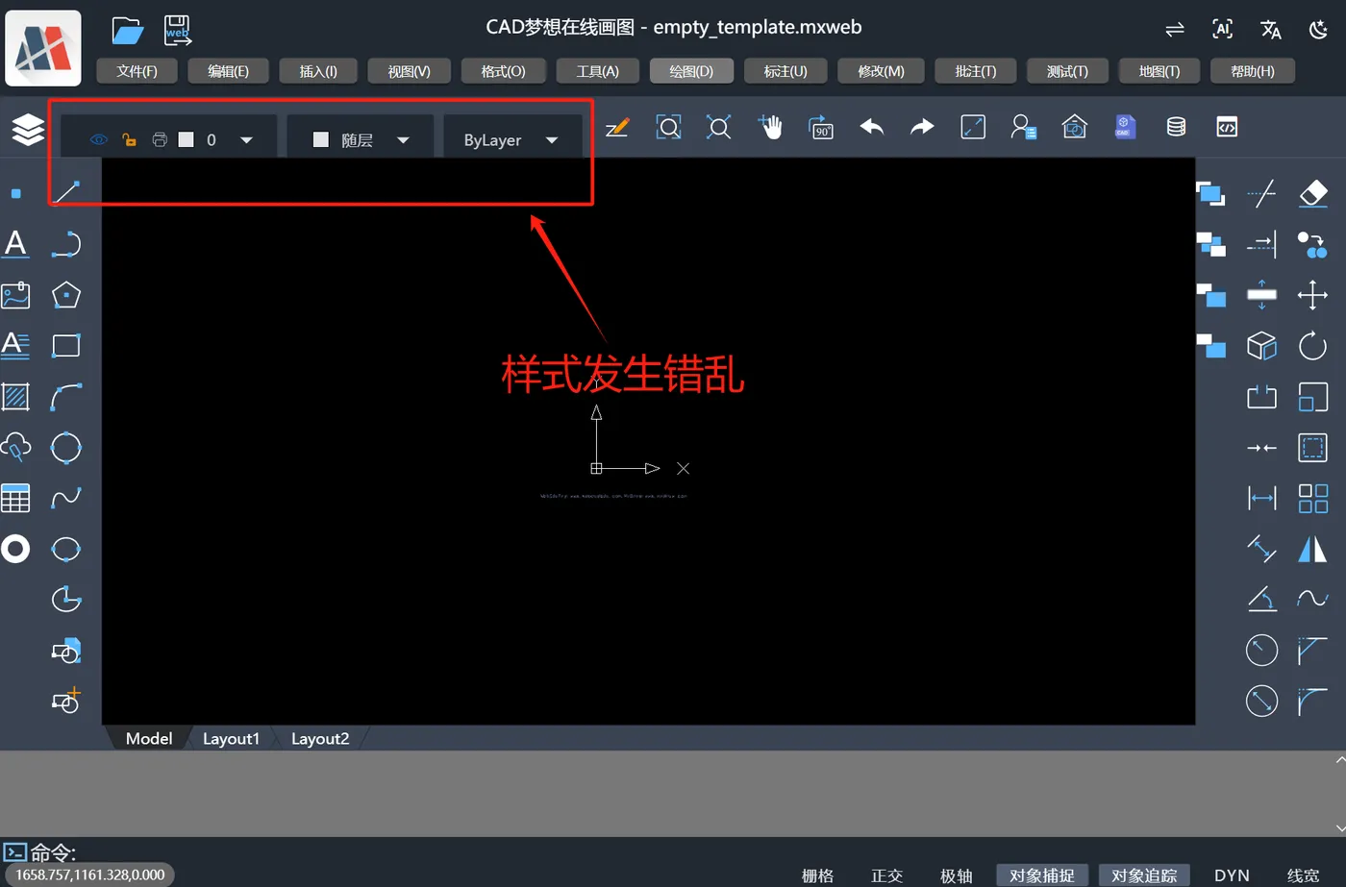1346x887 pixels.
Task: Select the Text tool
Action: coord(14,243)
